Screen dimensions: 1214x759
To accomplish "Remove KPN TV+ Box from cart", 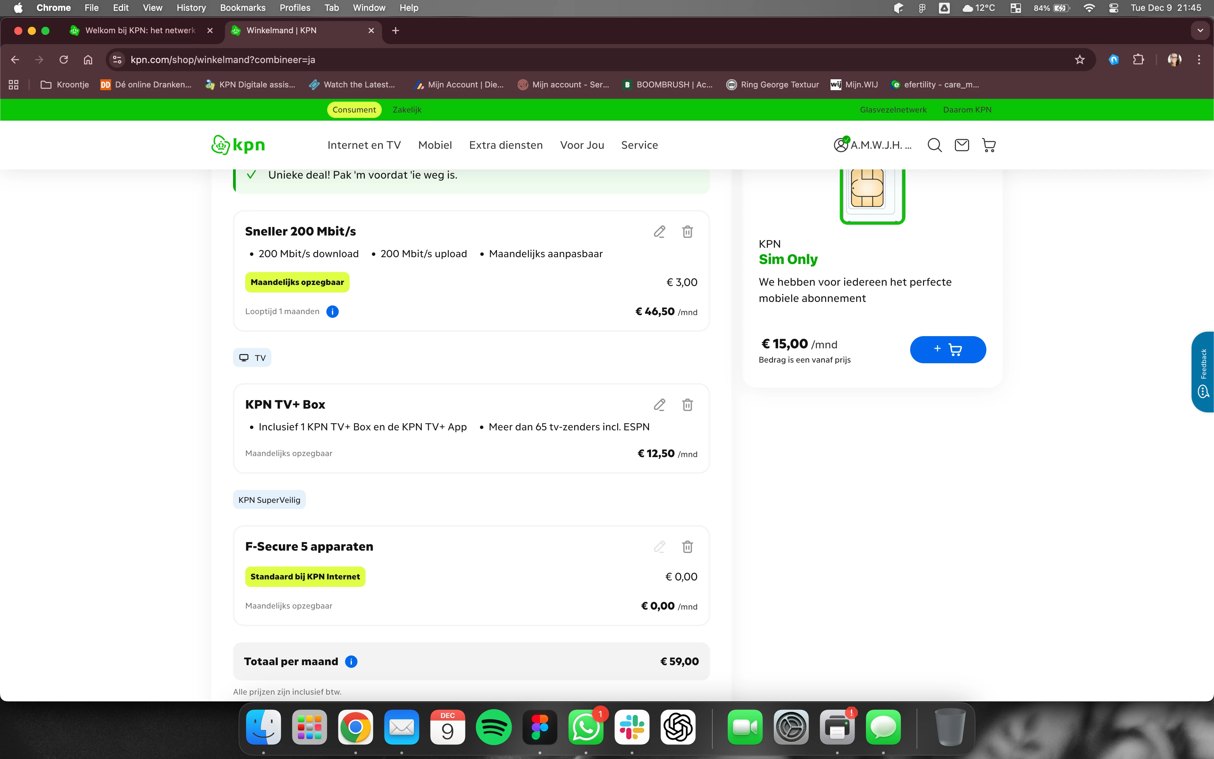I will 687,405.
